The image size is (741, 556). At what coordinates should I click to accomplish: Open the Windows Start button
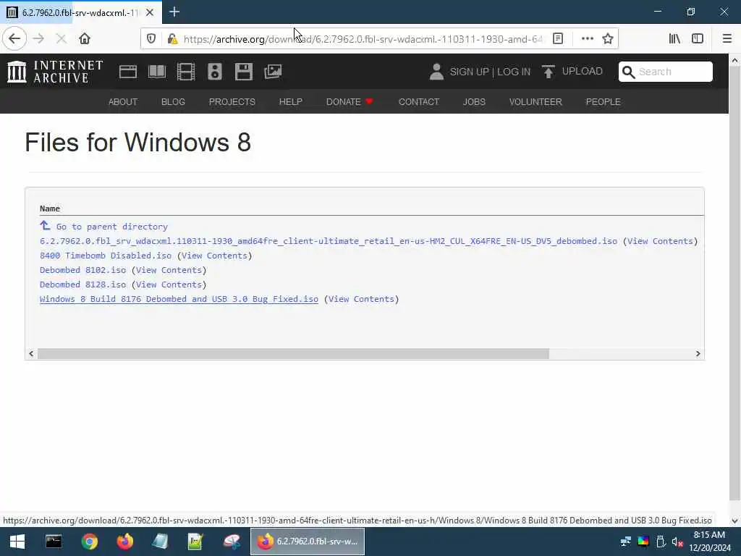[x=17, y=542]
